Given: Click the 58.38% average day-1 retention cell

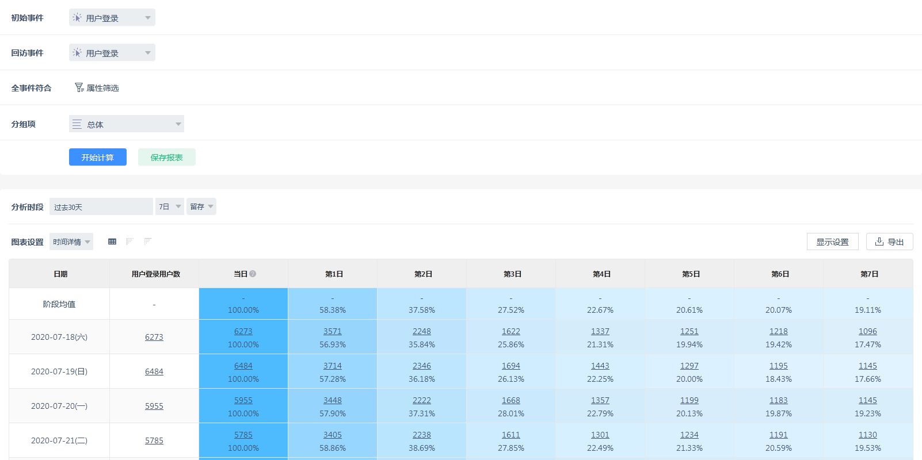Looking at the screenshot, I should coord(333,304).
